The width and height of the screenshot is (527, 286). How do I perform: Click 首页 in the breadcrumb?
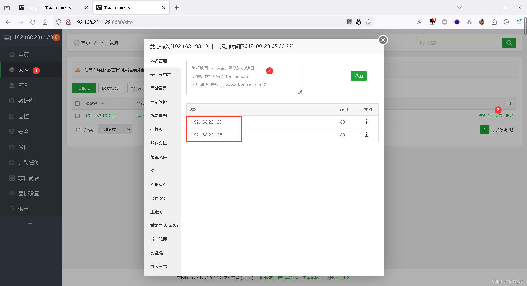tap(85, 43)
